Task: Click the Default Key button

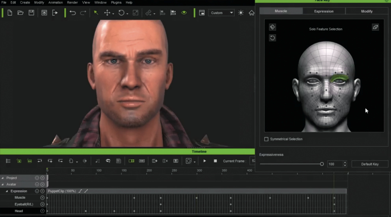Action: point(369,164)
